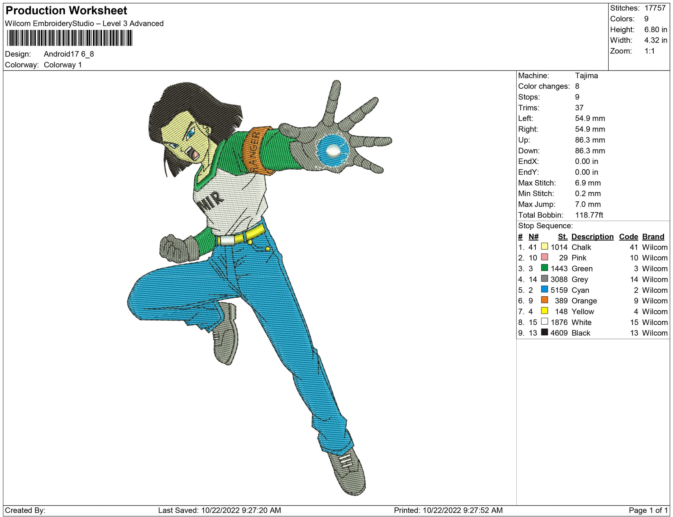Click the Orange color swatch
This screenshot has height=517, width=673.
(544, 300)
